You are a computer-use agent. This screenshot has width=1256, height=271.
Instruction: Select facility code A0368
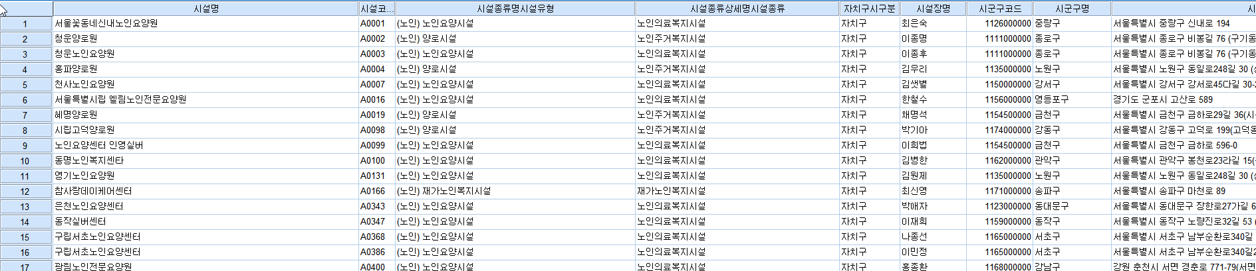click(x=376, y=237)
